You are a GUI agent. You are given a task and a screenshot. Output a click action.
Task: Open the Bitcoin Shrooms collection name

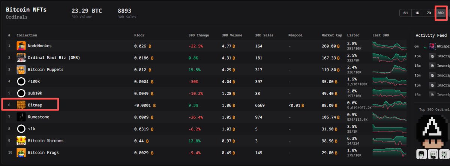pos(46,141)
